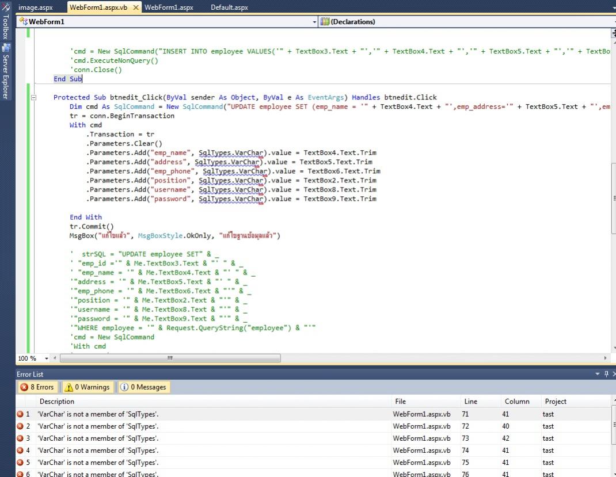Click the End With statement
Screen dimensions: 616x477
[x=86, y=217]
